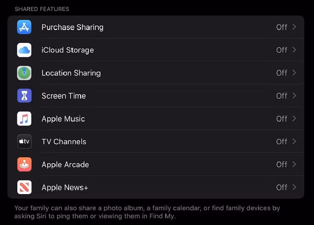The height and width of the screenshot is (225, 314).
Task: Select the Apple Music label
Action: [63, 119]
